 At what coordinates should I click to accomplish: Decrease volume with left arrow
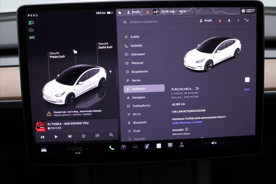(x=205, y=143)
